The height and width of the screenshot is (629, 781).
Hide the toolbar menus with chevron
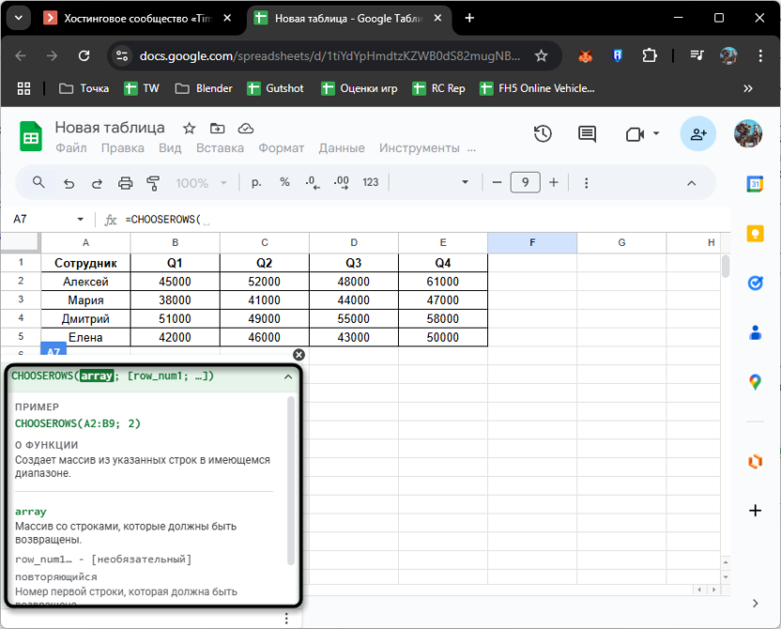(692, 183)
